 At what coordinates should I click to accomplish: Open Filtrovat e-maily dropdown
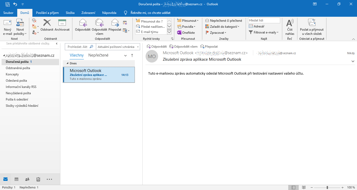point(264,32)
